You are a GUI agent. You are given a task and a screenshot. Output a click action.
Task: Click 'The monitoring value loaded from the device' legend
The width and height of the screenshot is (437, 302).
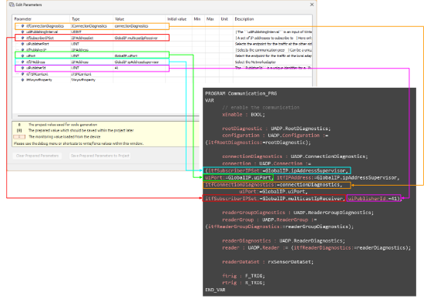tap(65, 137)
